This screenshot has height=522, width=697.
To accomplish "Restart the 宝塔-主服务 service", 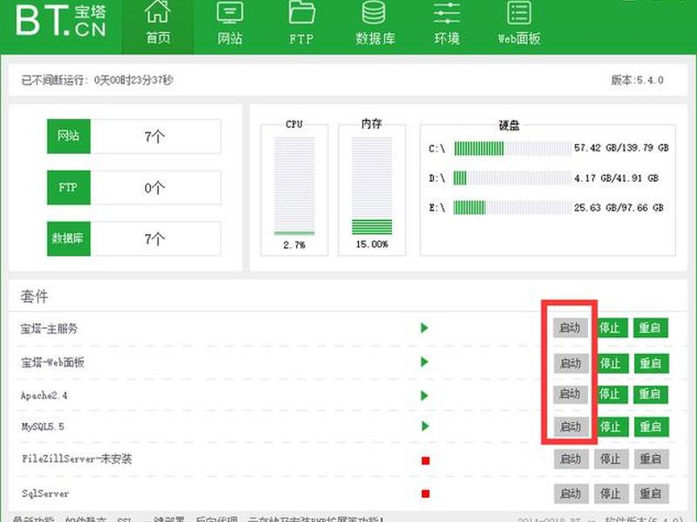I will [x=650, y=328].
